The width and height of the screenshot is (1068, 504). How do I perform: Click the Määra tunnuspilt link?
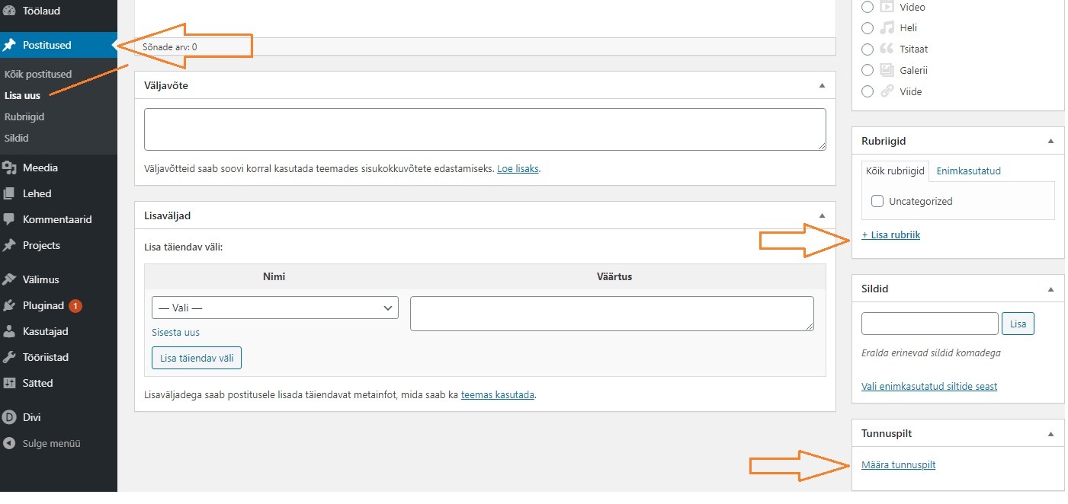[898, 464]
